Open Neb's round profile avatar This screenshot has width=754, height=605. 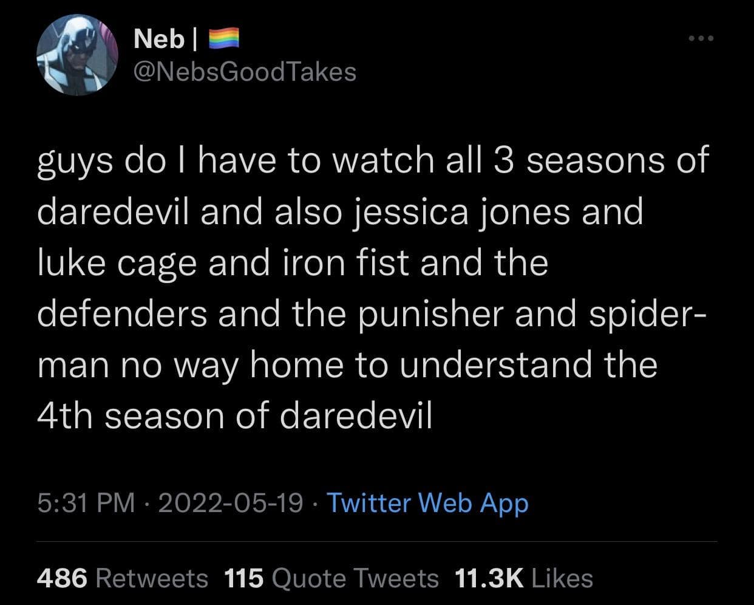pyautogui.click(x=76, y=55)
